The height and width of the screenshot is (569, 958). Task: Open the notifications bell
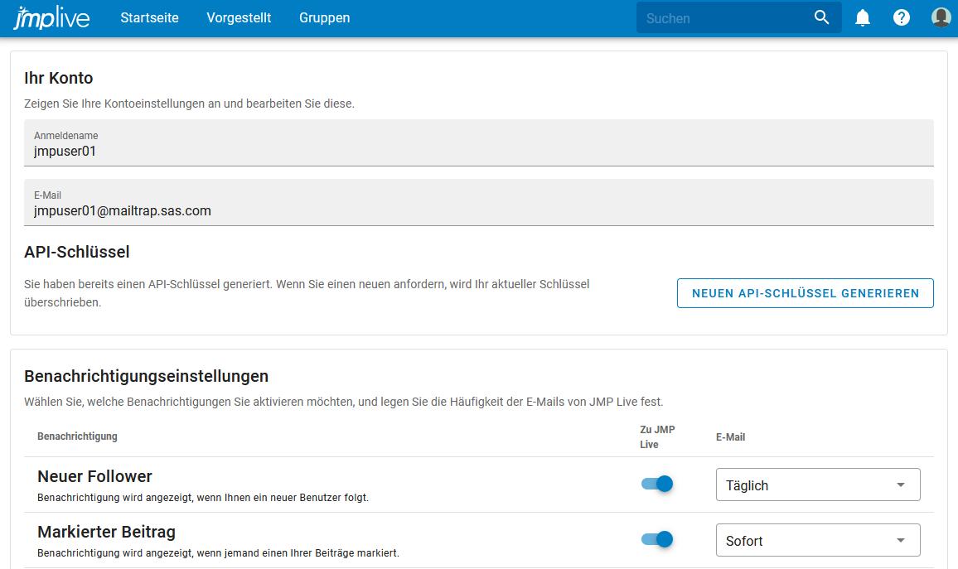tap(862, 17)
